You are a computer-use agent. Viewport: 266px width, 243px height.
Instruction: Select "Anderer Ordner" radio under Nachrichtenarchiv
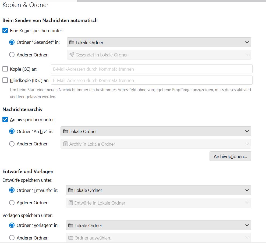pyautogui.click(x=12, y=144)
